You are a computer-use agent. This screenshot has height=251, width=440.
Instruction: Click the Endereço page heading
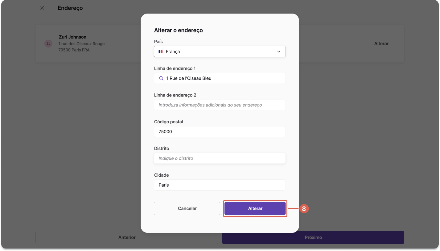tap(70, 8)
